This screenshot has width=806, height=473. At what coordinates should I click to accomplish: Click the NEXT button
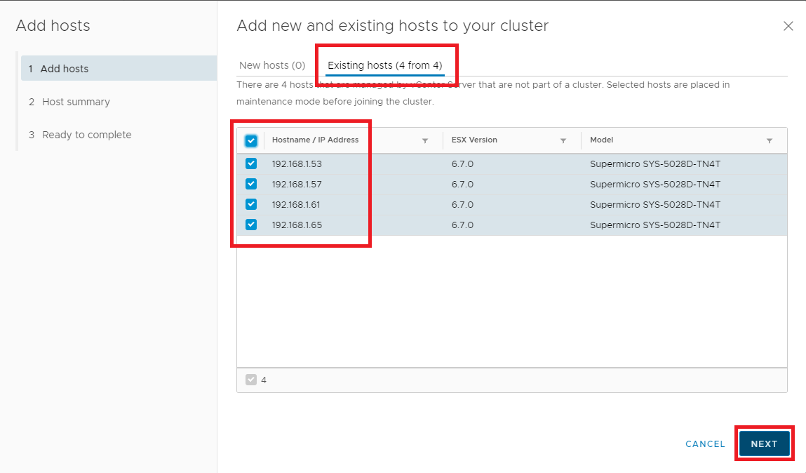(x=764, y=444)
